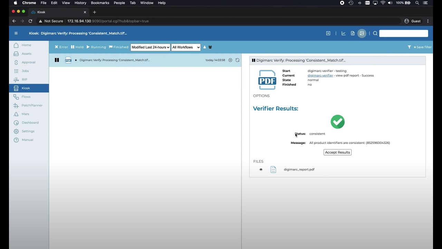Click the green check status icon
Screen dimensions: 442x249
coord(338,122)
